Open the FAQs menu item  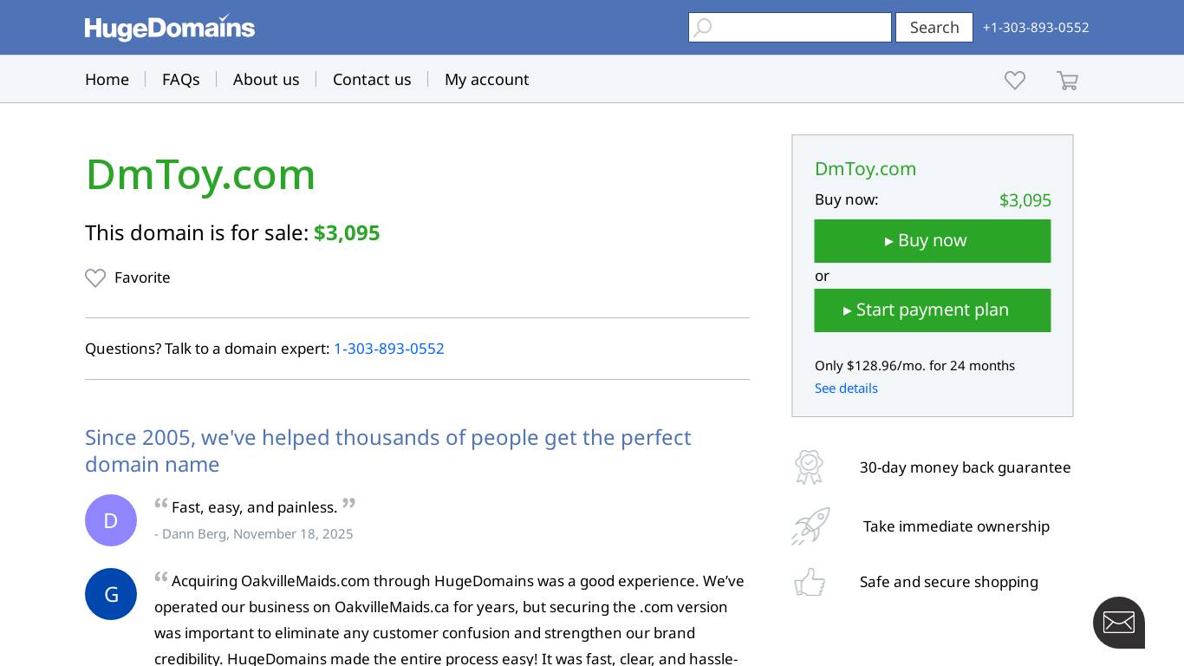coord(181,79)
